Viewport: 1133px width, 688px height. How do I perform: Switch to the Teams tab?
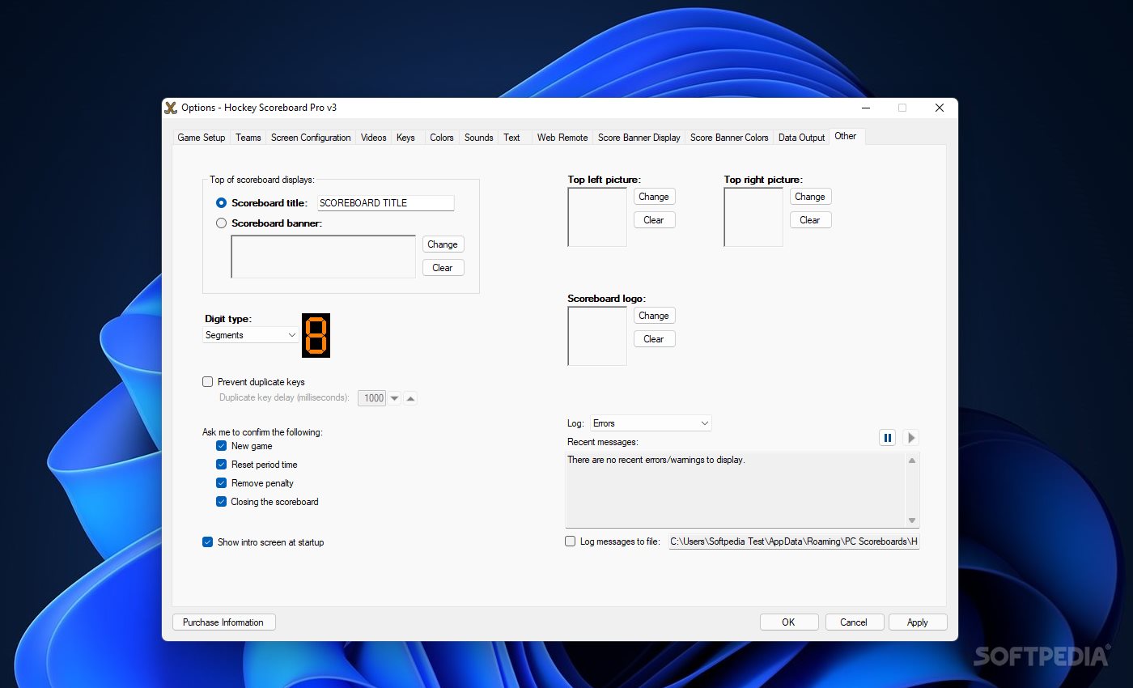click(248, 138)
